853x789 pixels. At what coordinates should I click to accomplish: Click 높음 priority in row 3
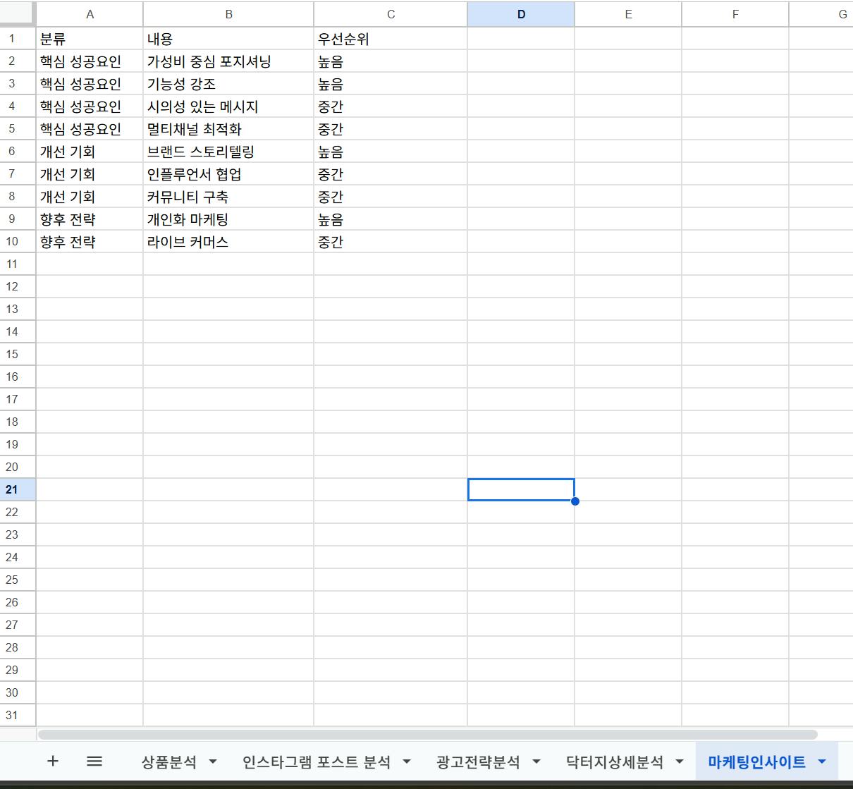coord(391,84)
